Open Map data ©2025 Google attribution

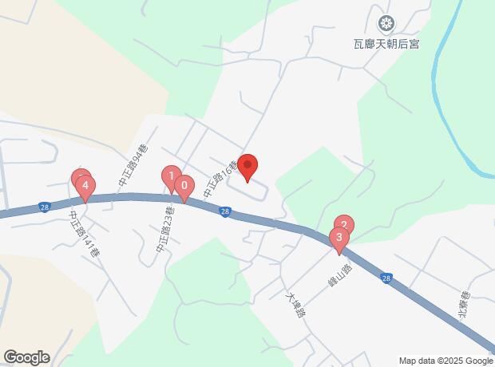[446, 361]
